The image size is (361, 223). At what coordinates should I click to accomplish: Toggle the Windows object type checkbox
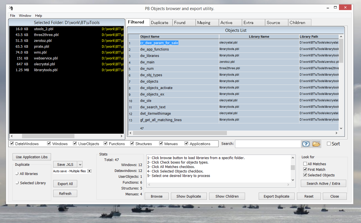49,143
